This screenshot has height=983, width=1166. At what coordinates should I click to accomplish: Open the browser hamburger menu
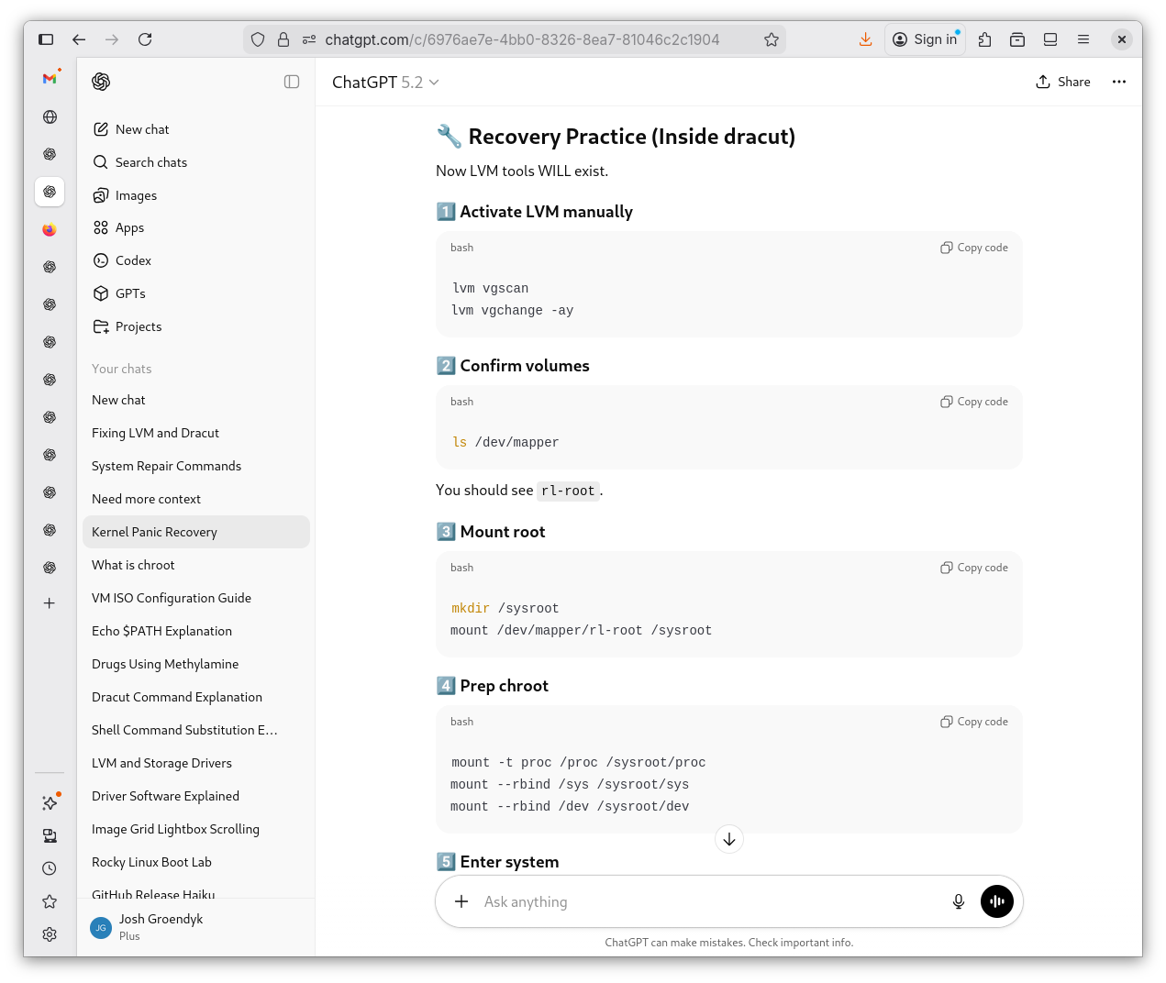click(x=1083, y=39)
